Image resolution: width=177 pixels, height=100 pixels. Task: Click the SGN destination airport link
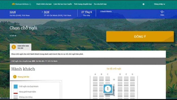(x=47, y=12)
